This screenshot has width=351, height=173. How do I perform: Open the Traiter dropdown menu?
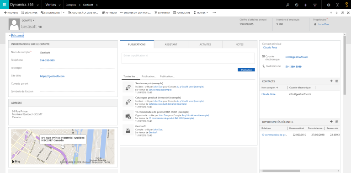point(201,13)
